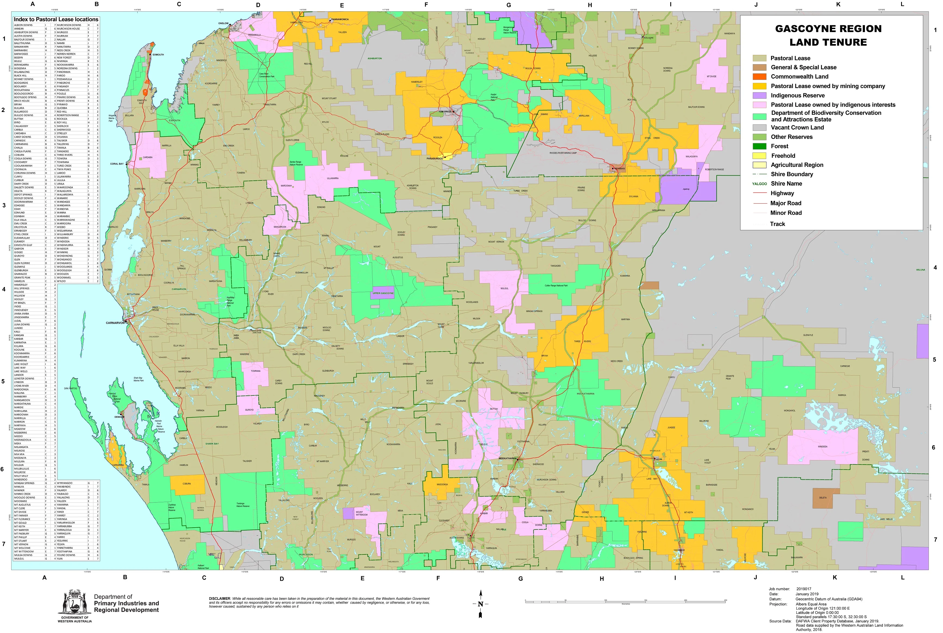
Task: Click the THREE RIVERS station label on map
Action: pyautogui.click(x=583, y=342)
